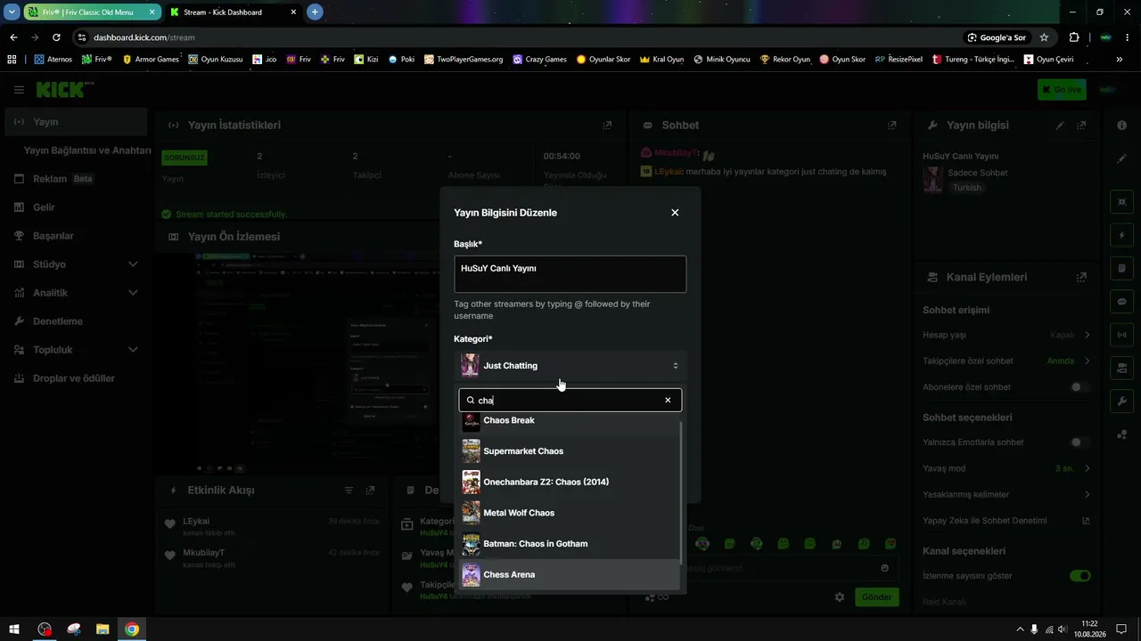Pop out the Yayın İstatistikleri panel

coord(608,126)
